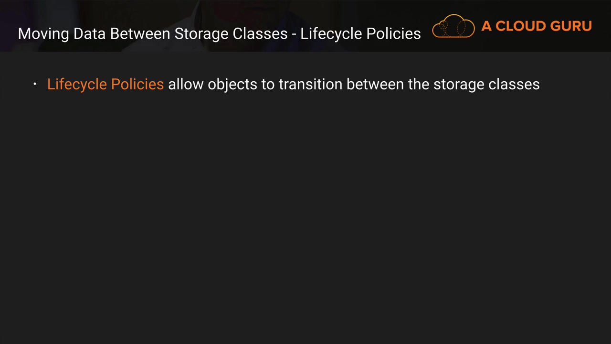This screenshot has width=611, height=344.
Task: Click the bullet point dot before the sentence
Action: click(35, 84)
